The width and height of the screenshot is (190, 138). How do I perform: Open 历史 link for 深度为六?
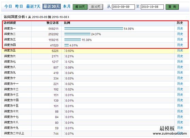pos(180,56)
